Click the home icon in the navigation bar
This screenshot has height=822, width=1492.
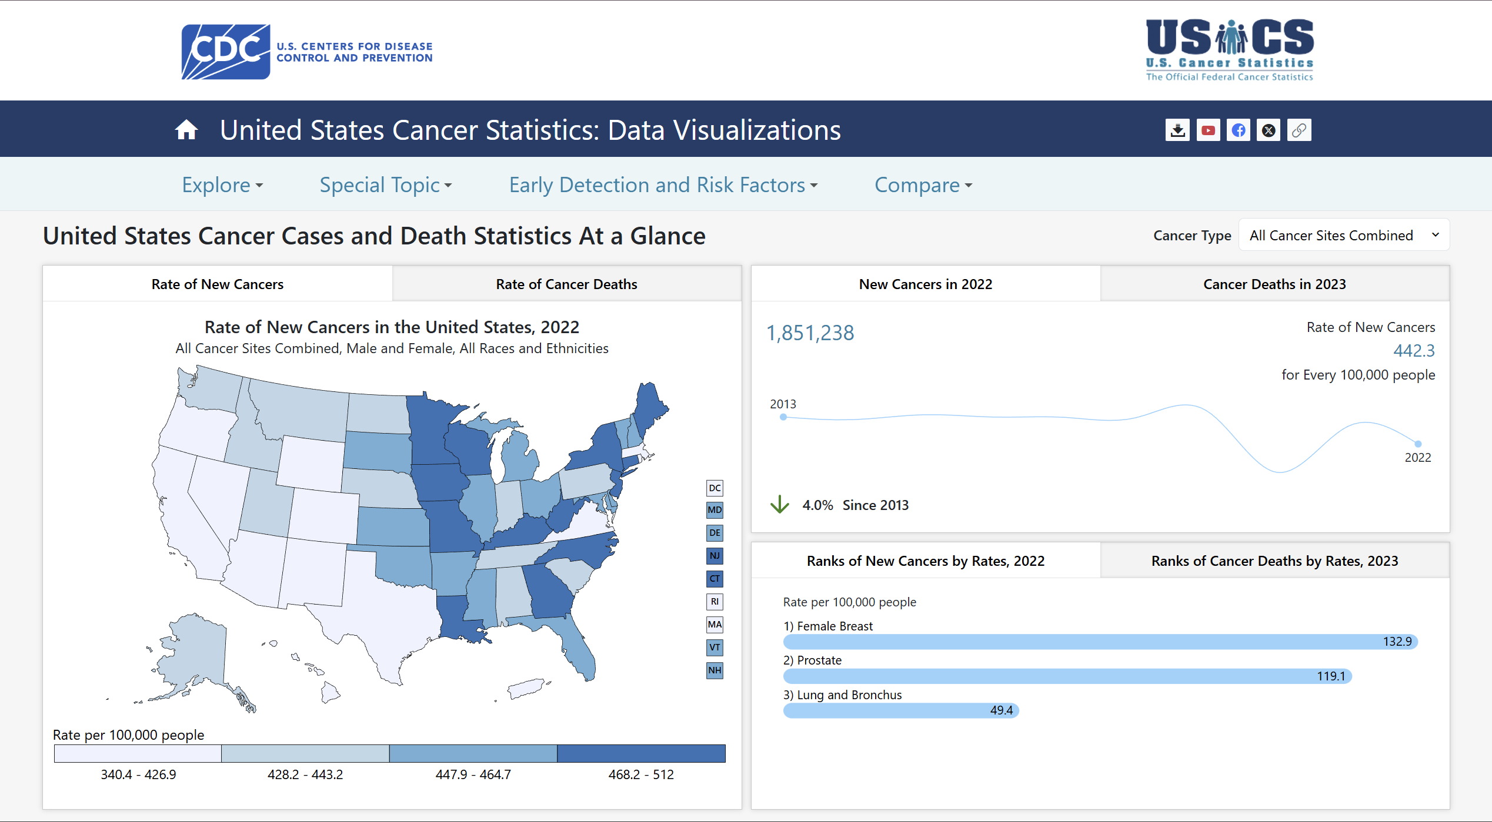[x=186, y=129]
